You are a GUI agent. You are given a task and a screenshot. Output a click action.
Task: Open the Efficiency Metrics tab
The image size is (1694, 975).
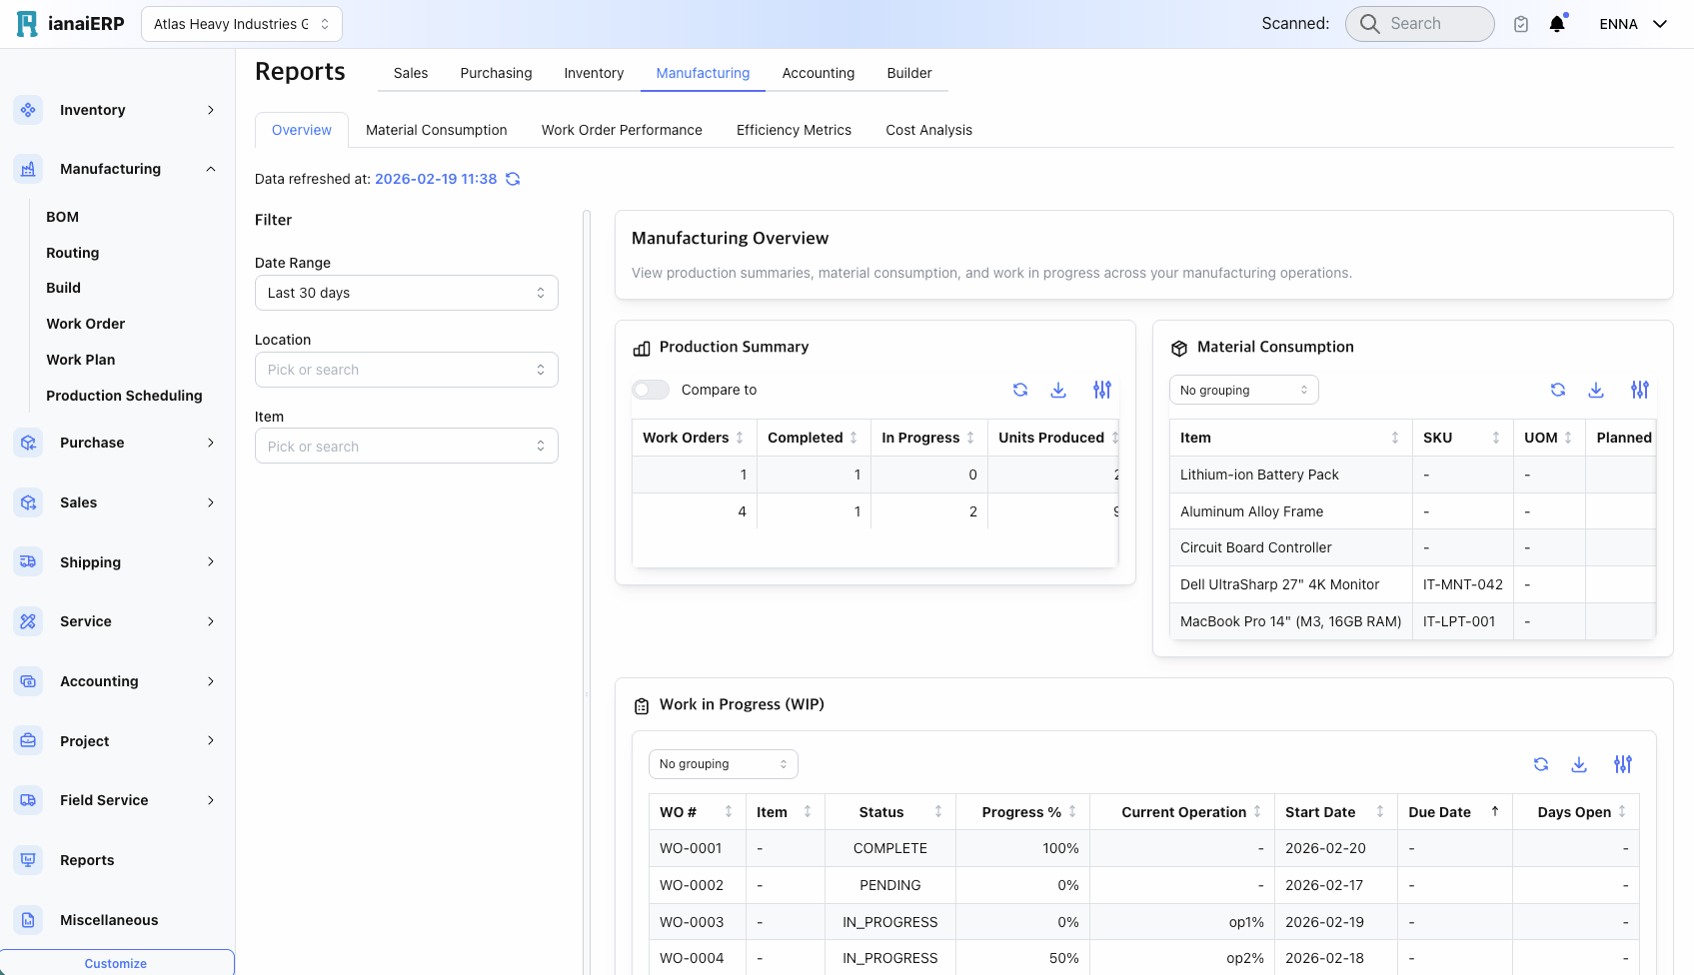point(794,130)
